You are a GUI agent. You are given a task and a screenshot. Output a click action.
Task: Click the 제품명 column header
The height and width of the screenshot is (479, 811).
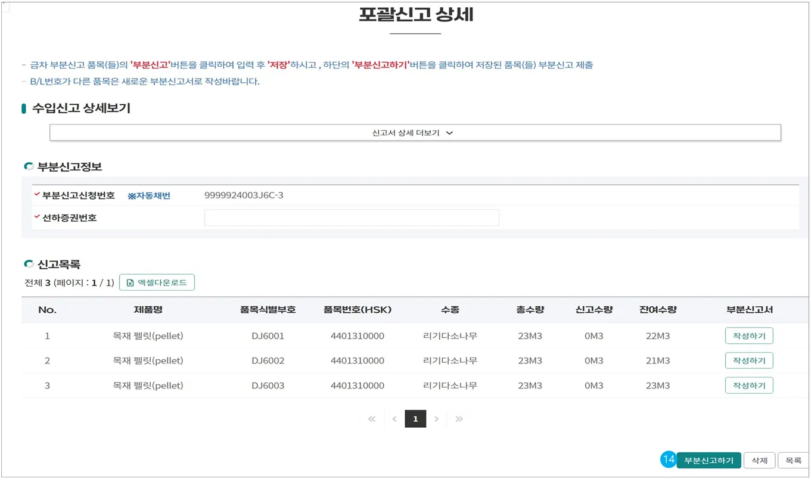click(x=148, y=310)
